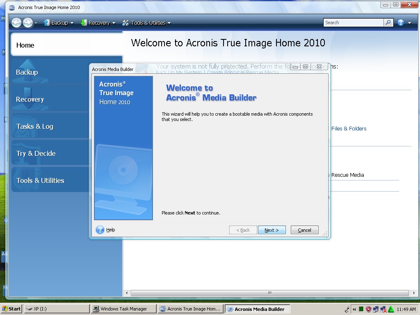
Task: Open the Backup toolbar menu
Action: [58, 23]
